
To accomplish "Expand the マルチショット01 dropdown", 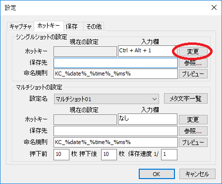I will point(107,99).
